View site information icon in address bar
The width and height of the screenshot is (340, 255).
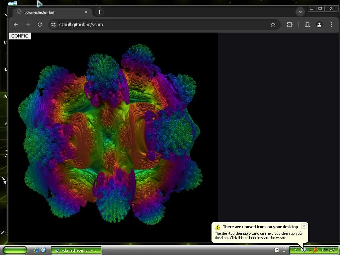point(53,25)
